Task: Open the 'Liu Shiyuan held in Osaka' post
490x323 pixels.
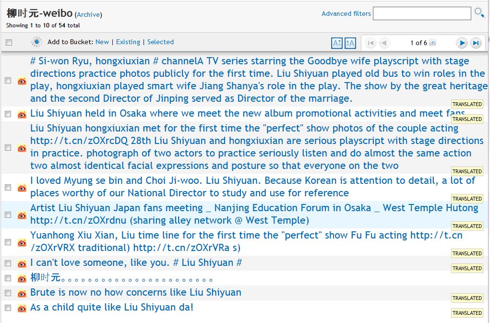Action: 248,113
